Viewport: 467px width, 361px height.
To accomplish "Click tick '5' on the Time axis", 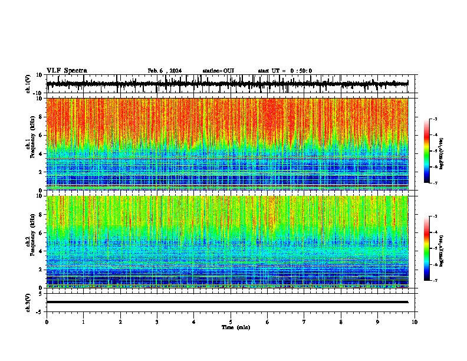I will tap(231, 322).
